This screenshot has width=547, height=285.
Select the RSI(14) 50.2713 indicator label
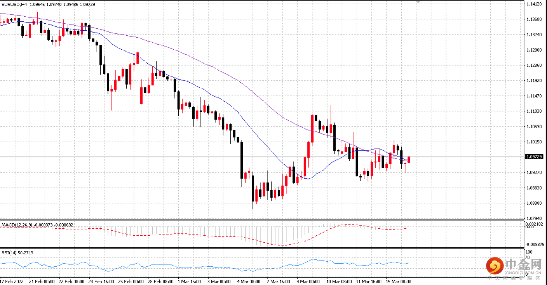tap(17, 253)
